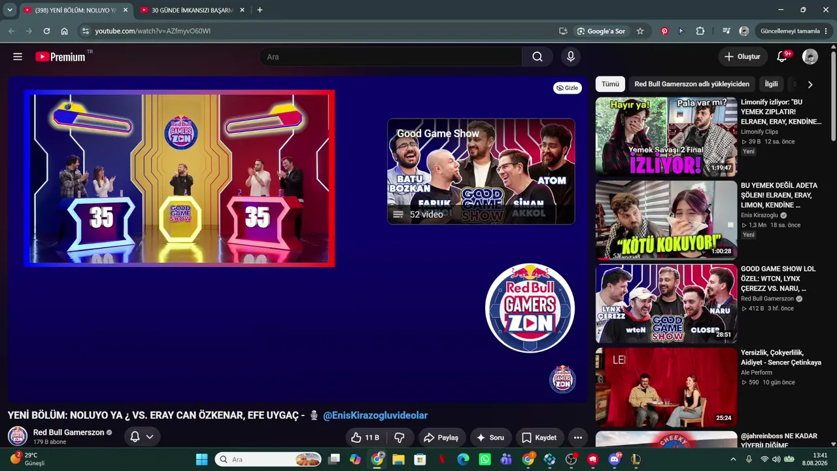Open the 29°C Güneşli weather widget
Image resolution: width=837 pixels, height=471 pixels.
[x=27, y=459]
